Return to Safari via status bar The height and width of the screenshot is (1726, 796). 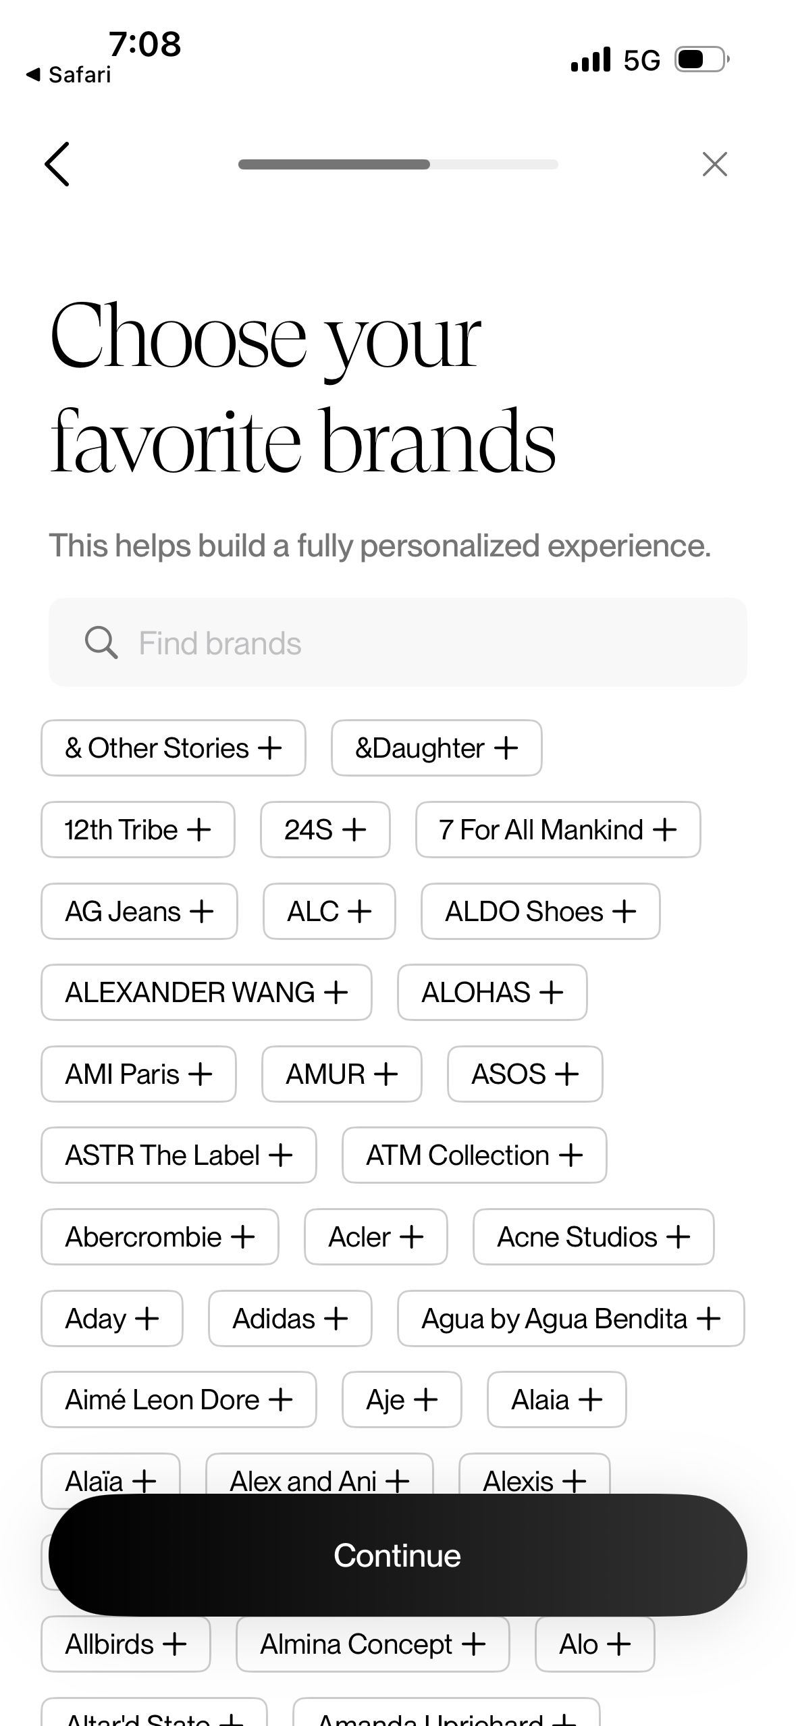click(x=68, y=74)
